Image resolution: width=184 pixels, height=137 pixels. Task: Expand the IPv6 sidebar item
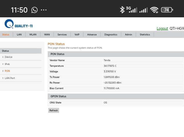[7, 64]
